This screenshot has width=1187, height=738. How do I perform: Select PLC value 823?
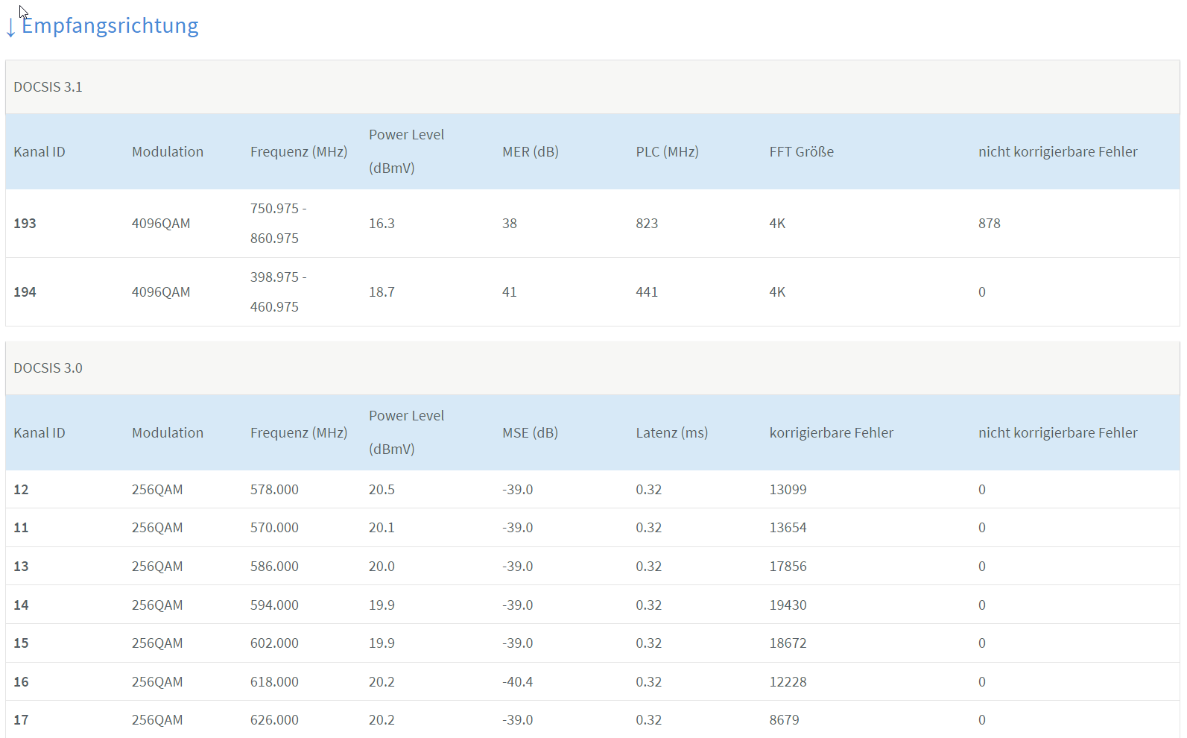(647, 224)
